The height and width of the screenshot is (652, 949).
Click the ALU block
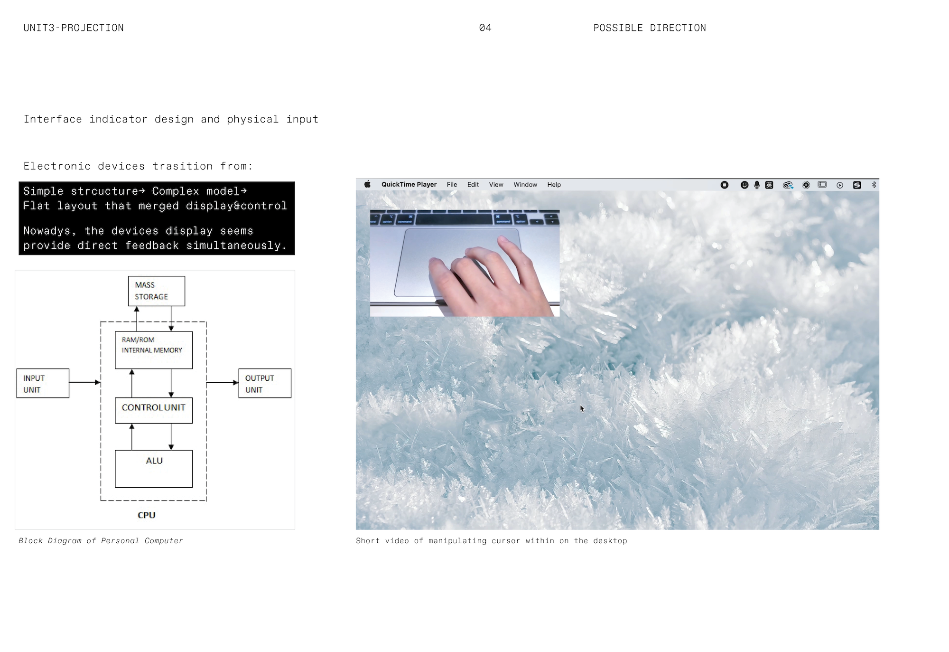click(154, 469)
